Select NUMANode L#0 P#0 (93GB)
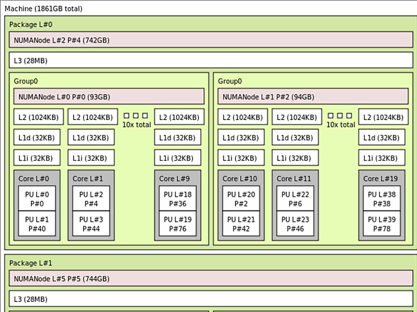The height and width of the screenshot is (312, 417). pyautogui.click(x=109, y=97)
